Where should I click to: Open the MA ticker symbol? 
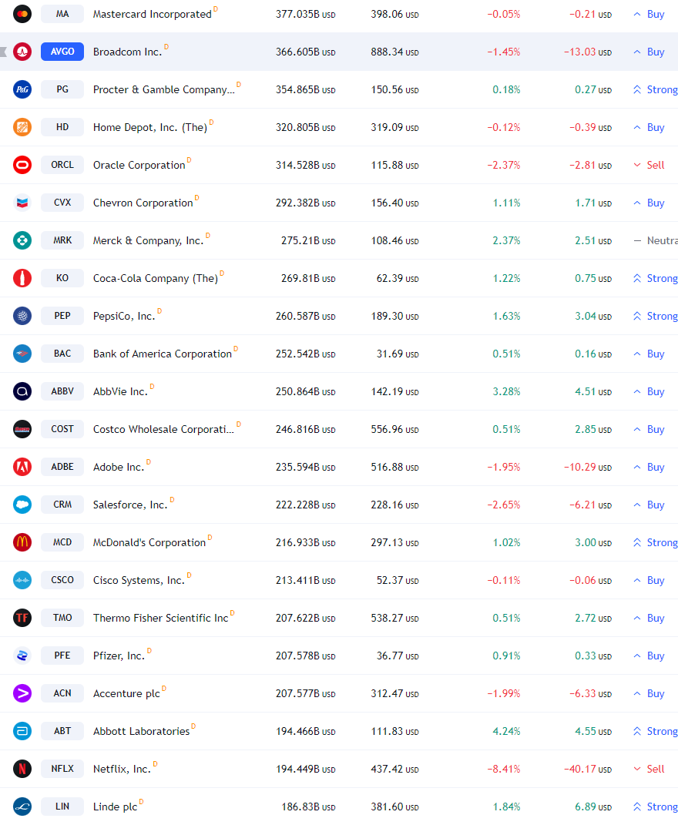point(62,14)
